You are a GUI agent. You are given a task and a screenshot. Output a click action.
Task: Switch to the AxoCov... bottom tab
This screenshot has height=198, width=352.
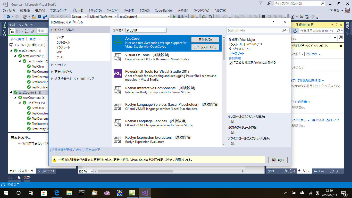320,171
